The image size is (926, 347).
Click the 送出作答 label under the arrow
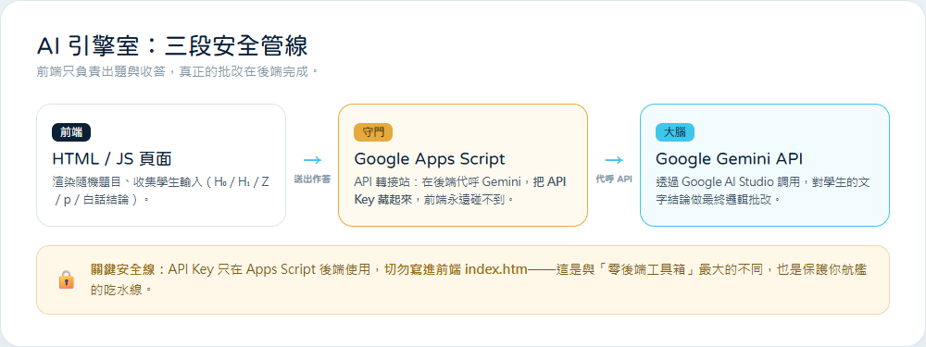(x=312, y=179)
